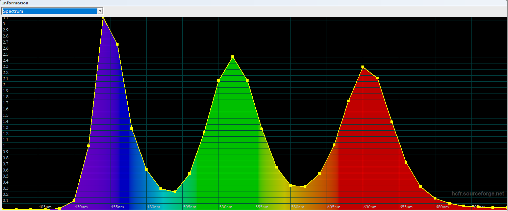Click the 630nm wavelength label
508x211 pixels.
pos(370,207)
